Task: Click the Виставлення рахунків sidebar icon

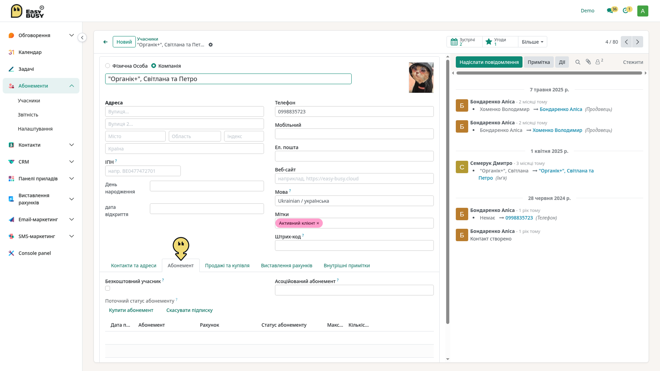Action: pyautogui.click(x=11, y=199)
